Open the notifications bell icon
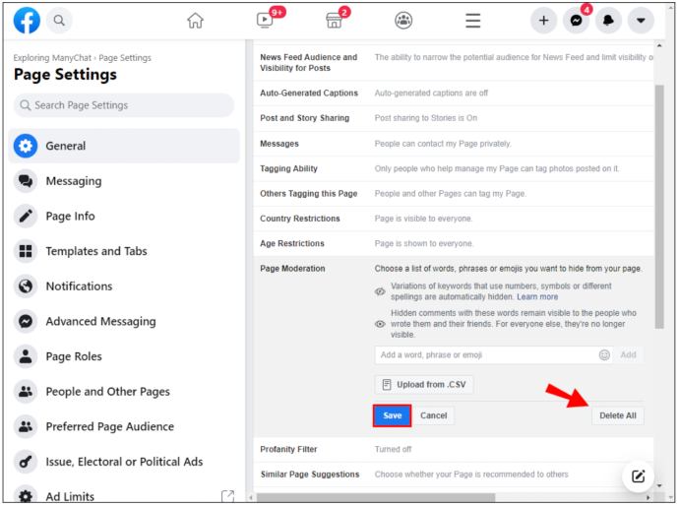 click(608, 21)
